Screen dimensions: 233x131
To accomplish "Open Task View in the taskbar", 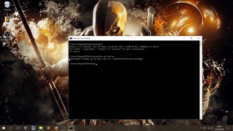I will (18, 128).
